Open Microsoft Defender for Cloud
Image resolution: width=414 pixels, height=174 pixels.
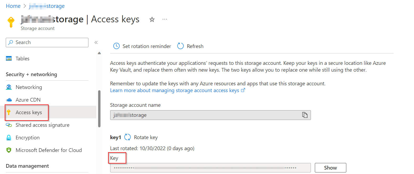49,150
